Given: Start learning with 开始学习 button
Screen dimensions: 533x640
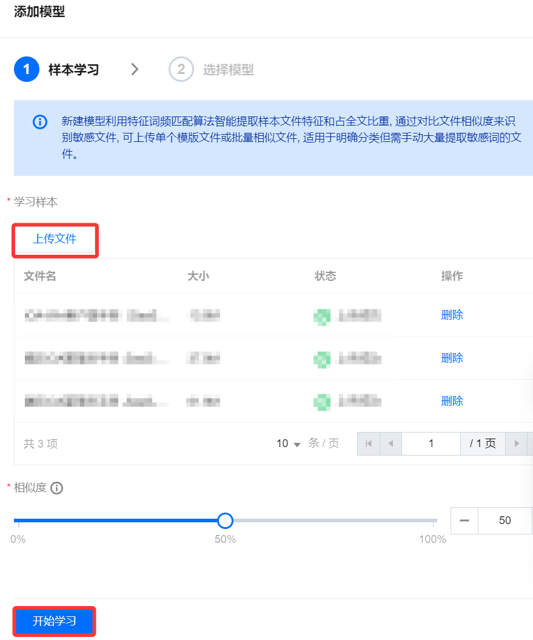Looking at the screenshot, I should (55, 621).
